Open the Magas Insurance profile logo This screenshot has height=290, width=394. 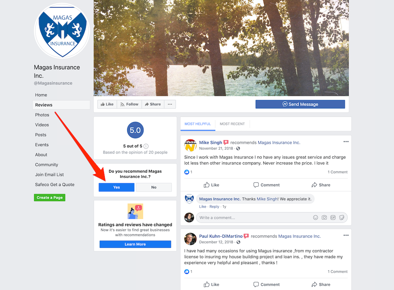click(62, 31)
